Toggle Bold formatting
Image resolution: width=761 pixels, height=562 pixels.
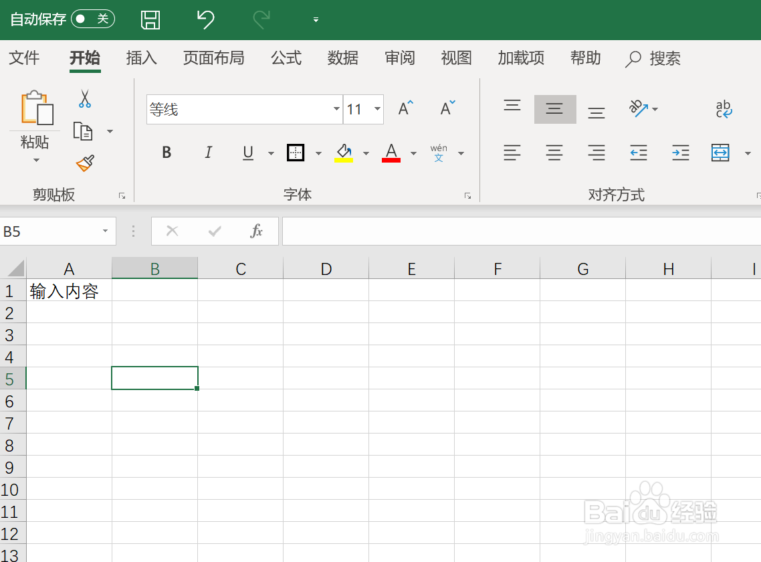167,153
